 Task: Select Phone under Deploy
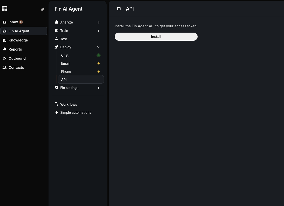click(66, 72)
